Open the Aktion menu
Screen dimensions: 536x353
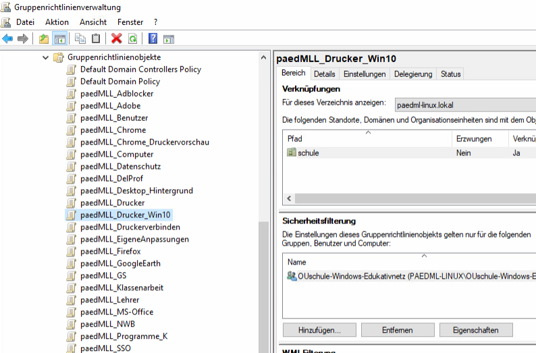tap(57, 22)
